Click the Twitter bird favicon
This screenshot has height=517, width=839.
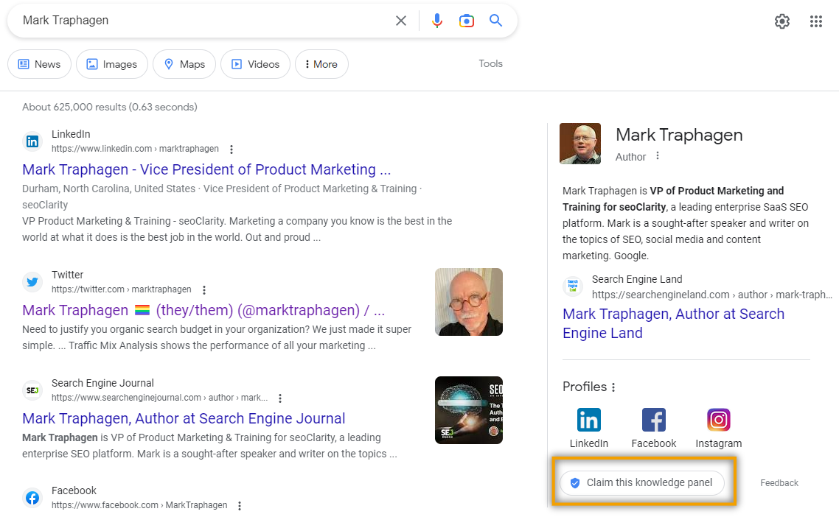[32, 282]
